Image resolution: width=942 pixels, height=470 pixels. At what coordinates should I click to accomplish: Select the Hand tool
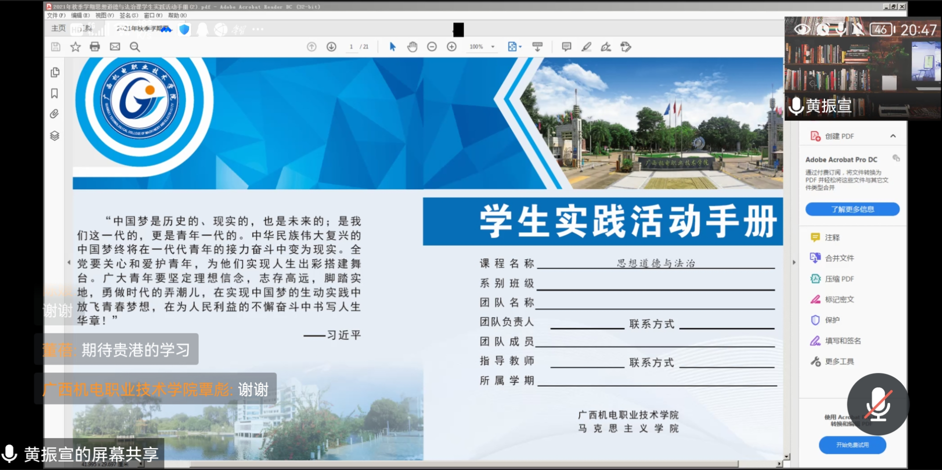(412, 46)
